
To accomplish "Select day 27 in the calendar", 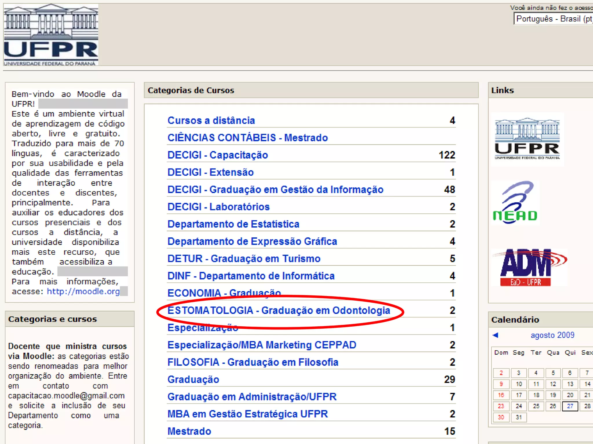I will (x=570, y=406).
